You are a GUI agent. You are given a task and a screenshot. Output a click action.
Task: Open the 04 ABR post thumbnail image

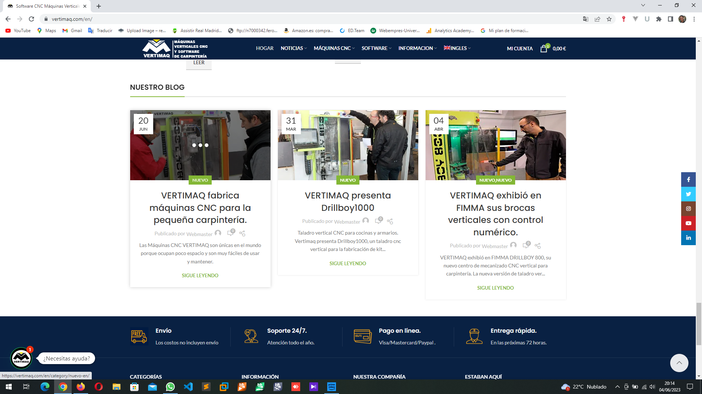495,145
